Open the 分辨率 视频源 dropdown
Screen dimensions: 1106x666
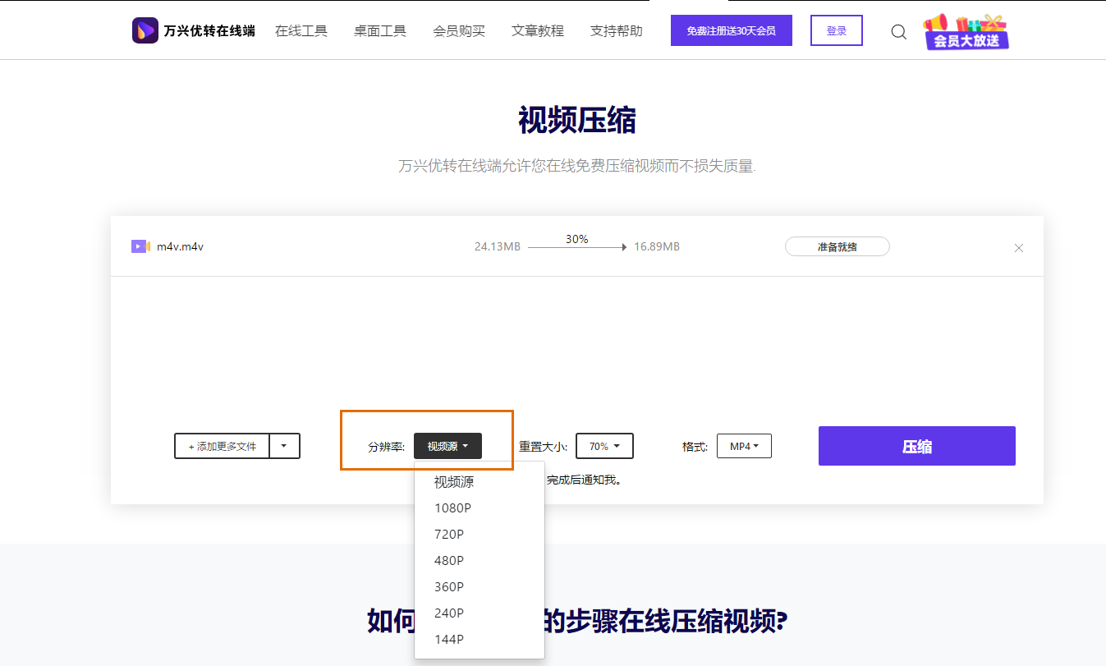pos(447,446)
